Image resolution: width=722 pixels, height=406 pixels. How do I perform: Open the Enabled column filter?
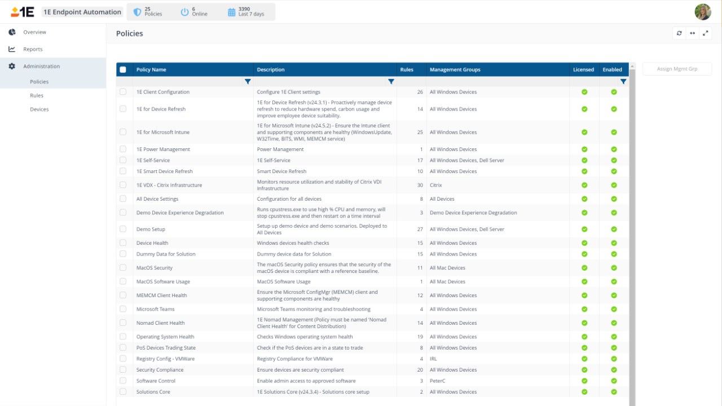(x=623, y=82)
